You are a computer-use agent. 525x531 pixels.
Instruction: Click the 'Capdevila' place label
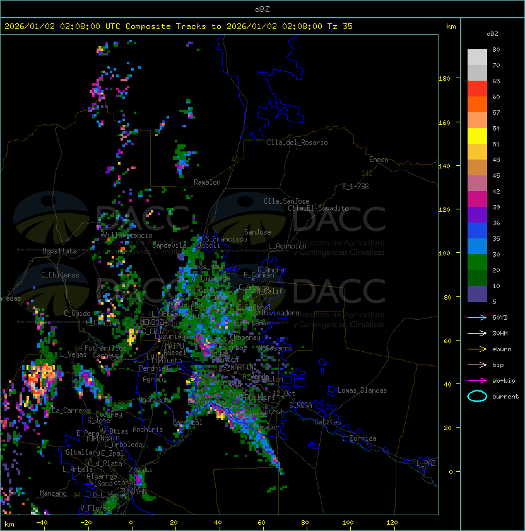click(x=169, y=245)
